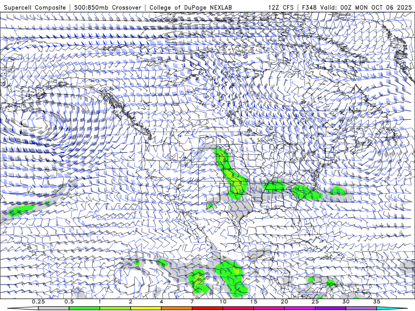415x311 pixels.
Task: Click the gray 0.25–0.5 colorbar segment
Action: point(53,308)
